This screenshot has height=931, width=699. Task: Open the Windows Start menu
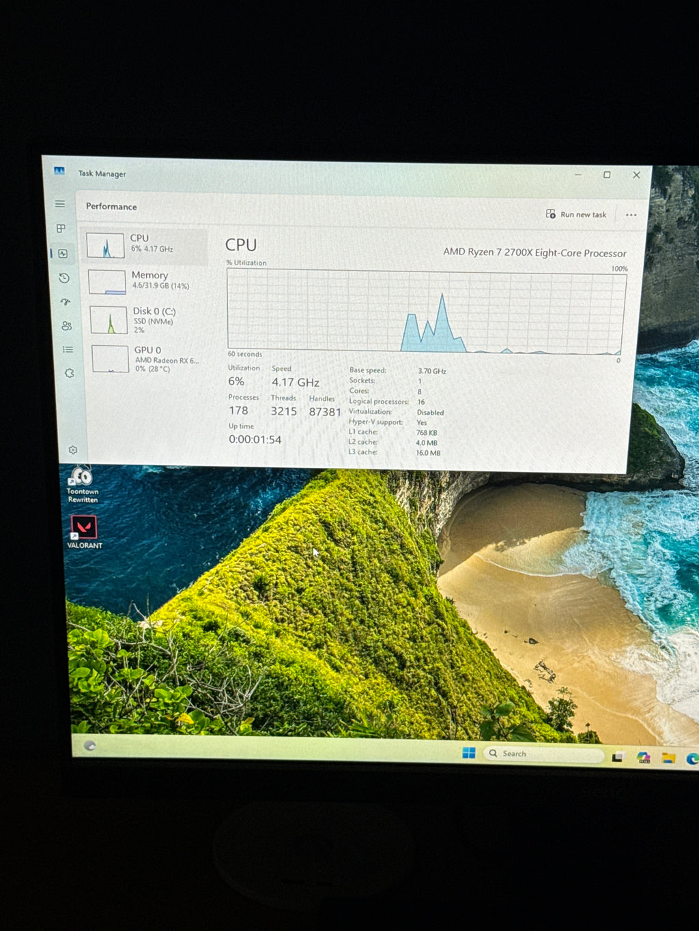(x=469, y=752)
